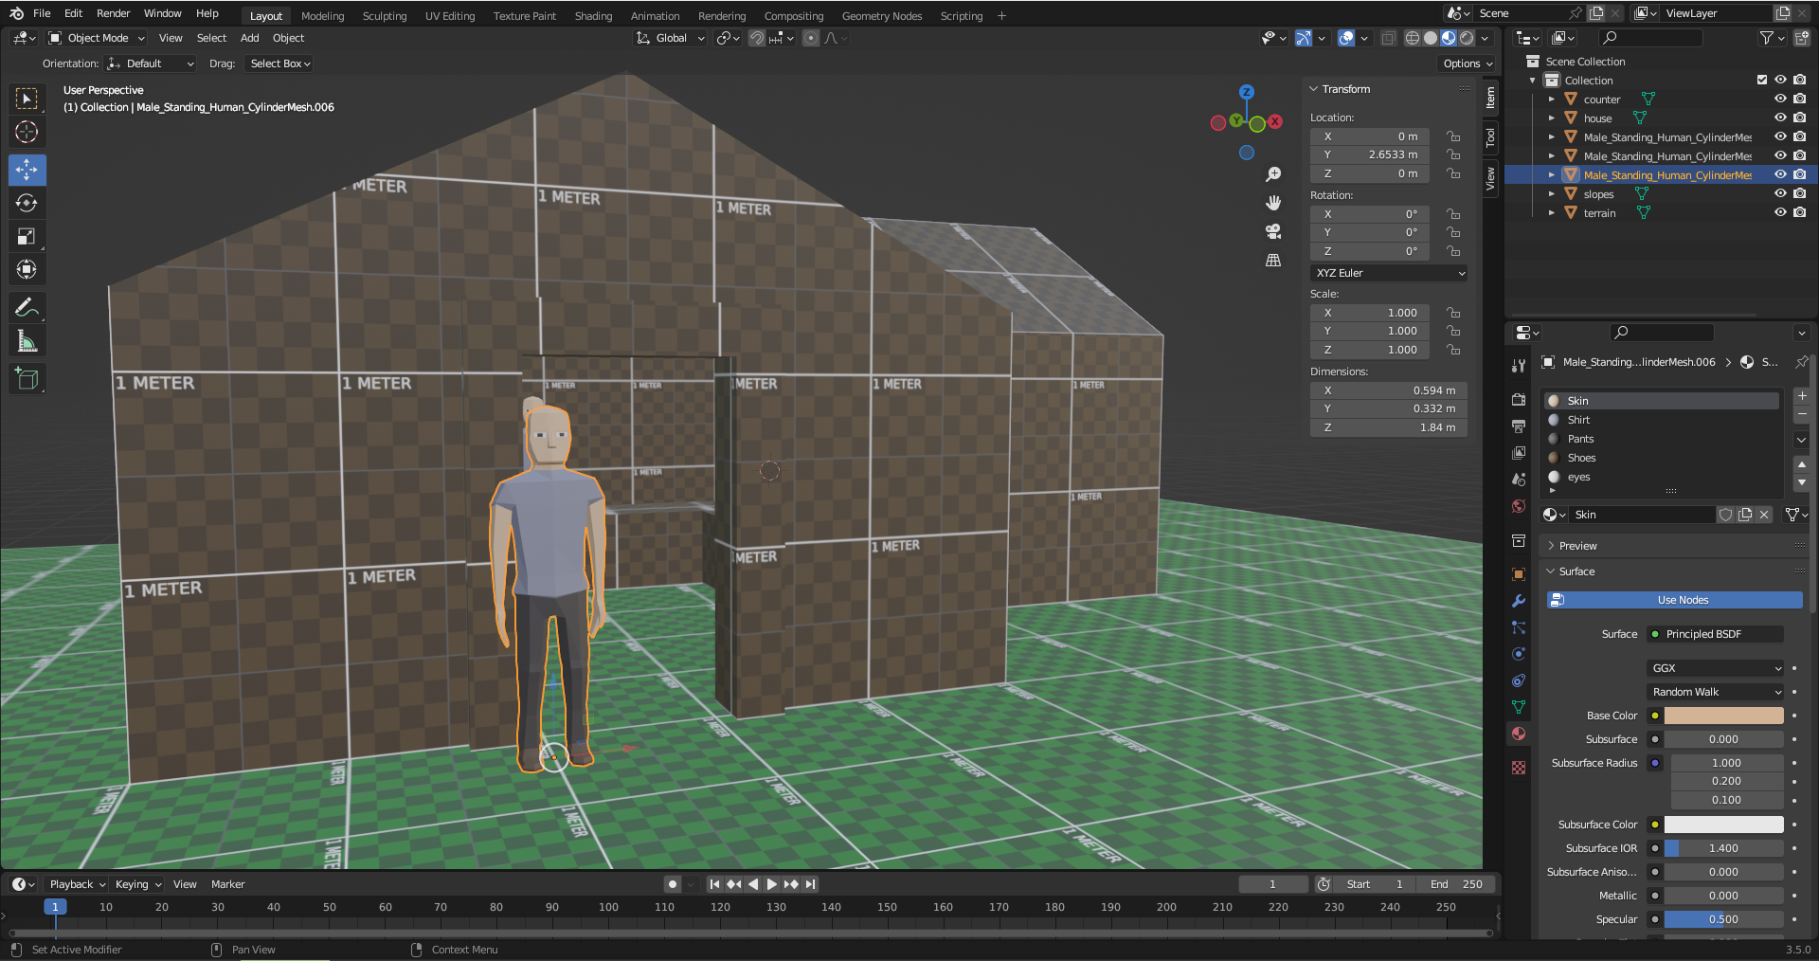The image size is (1819, 961).
Task: Switch to the Sculpting workspace tab
Action: (x=384, y=16)
